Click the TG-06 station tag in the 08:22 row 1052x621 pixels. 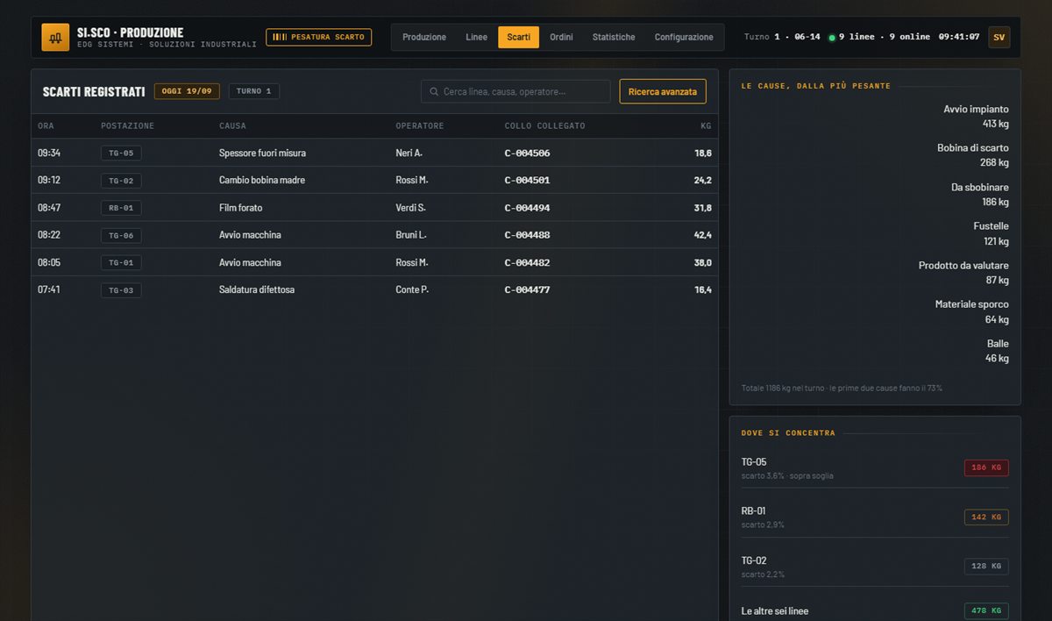[x=121, y=235]
